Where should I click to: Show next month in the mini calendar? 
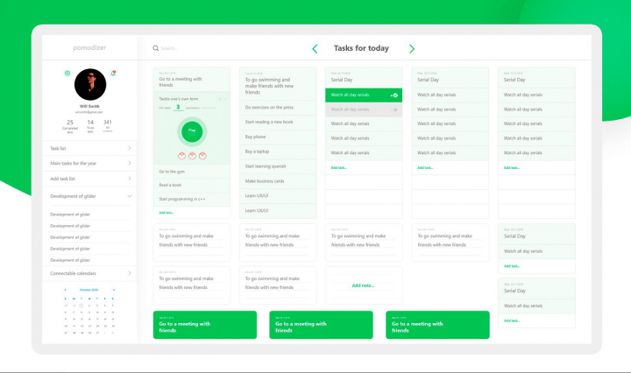click(114, 290)
